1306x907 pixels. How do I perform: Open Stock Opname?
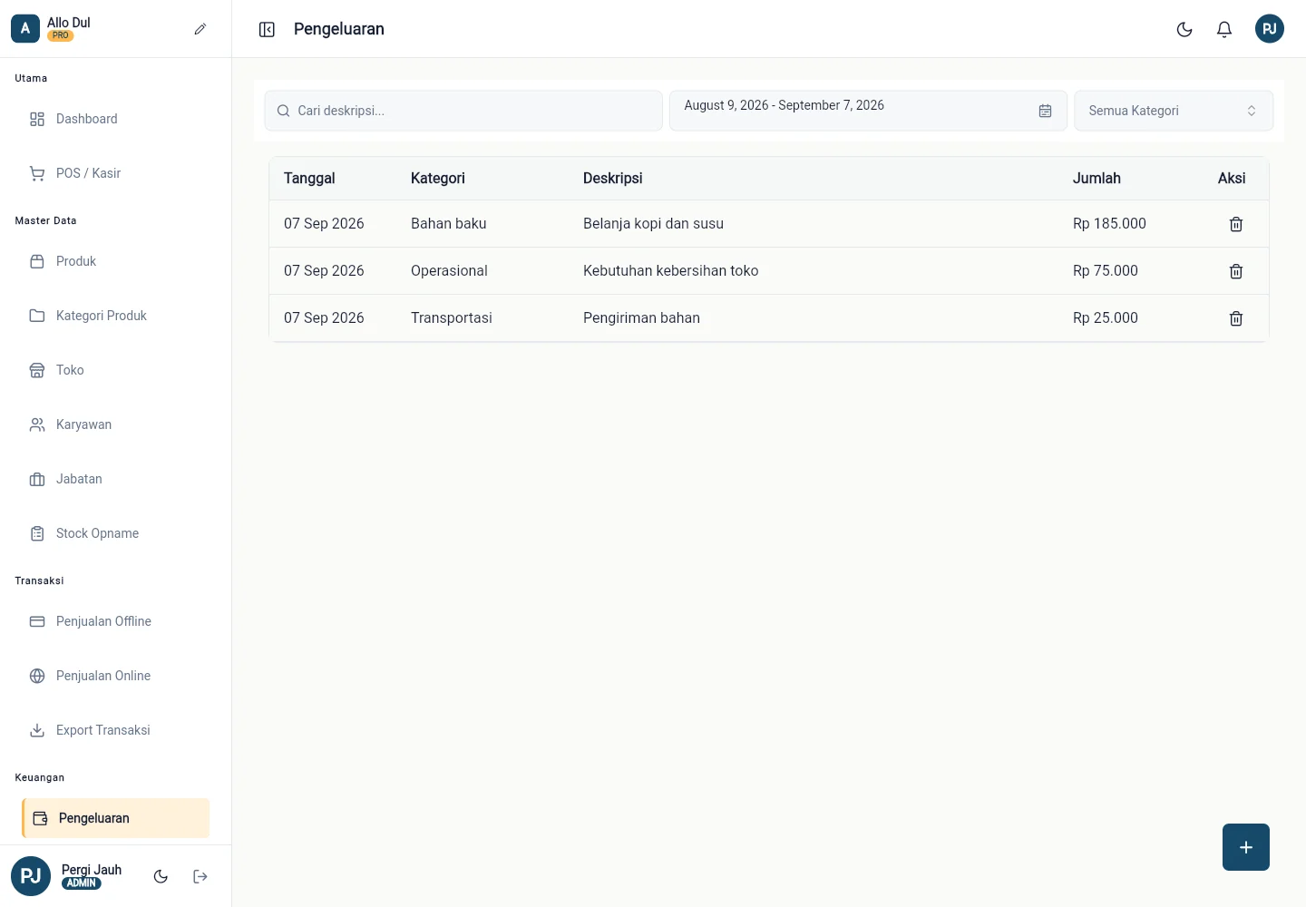(116, 533)
